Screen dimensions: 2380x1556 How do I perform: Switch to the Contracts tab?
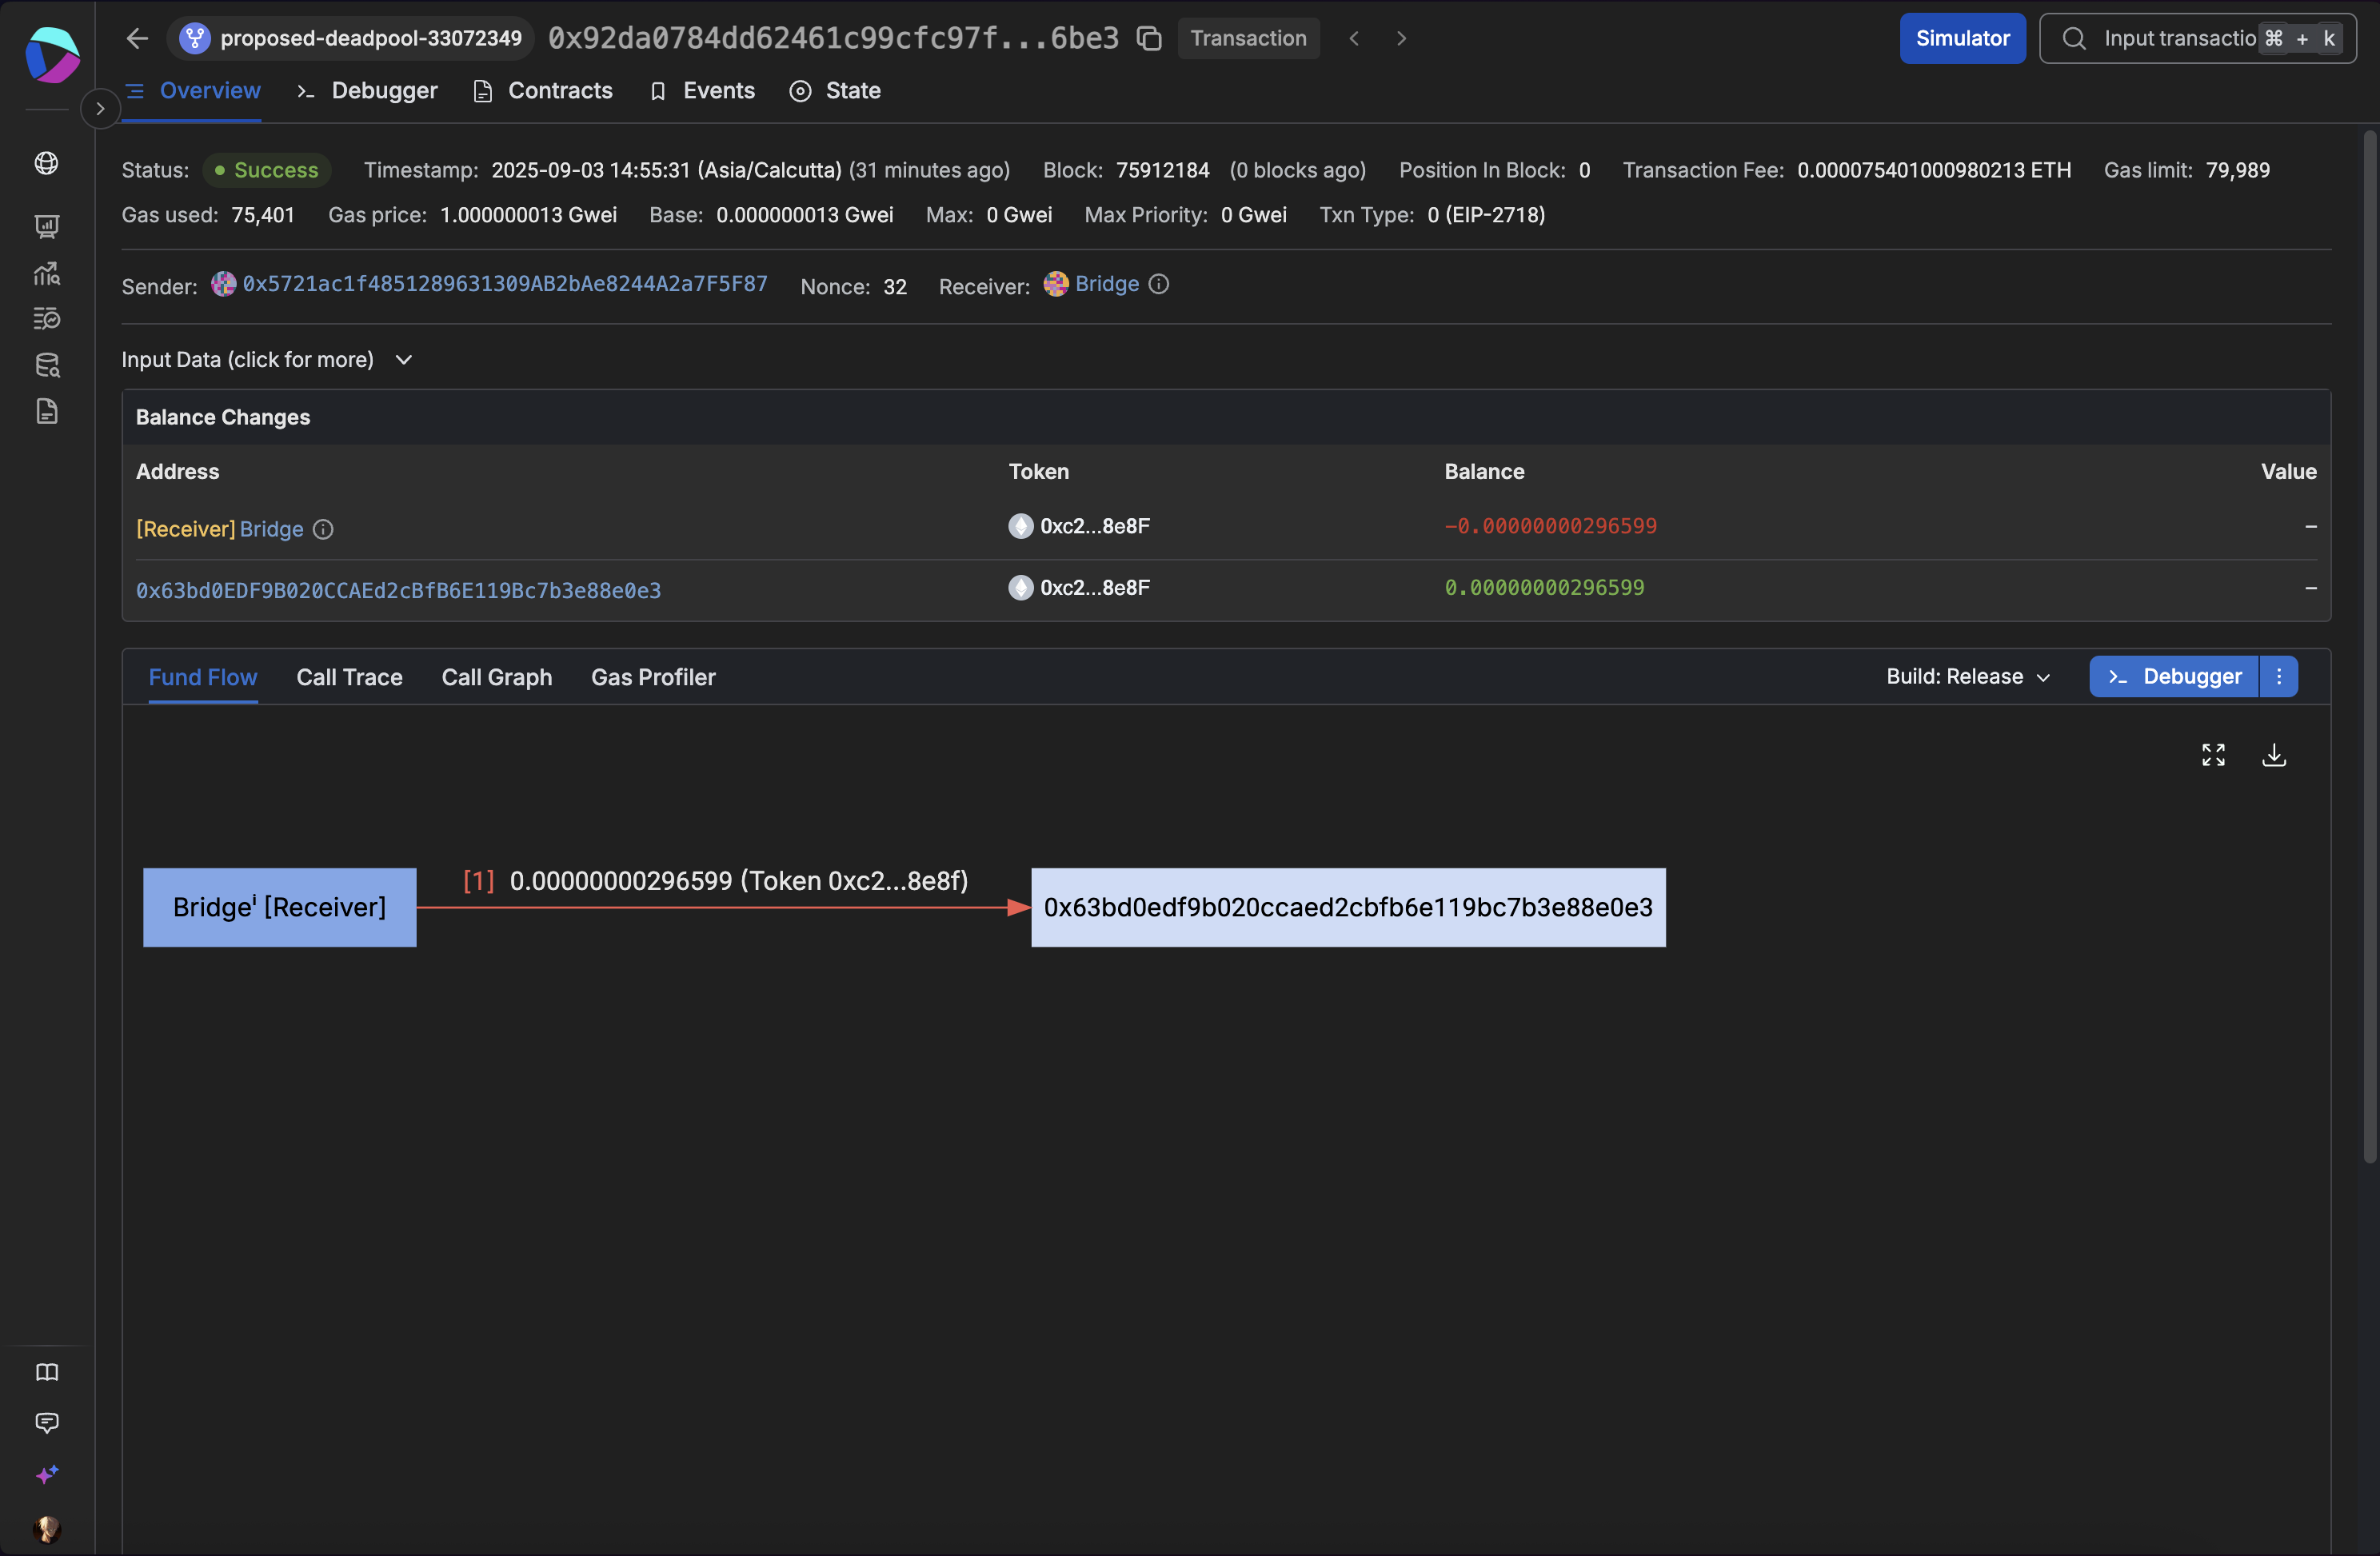click(x=543, y=90)
